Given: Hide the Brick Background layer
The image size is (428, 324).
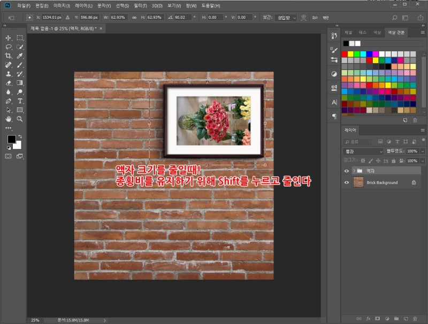Looking at the screenshot, I should point(347,182).
